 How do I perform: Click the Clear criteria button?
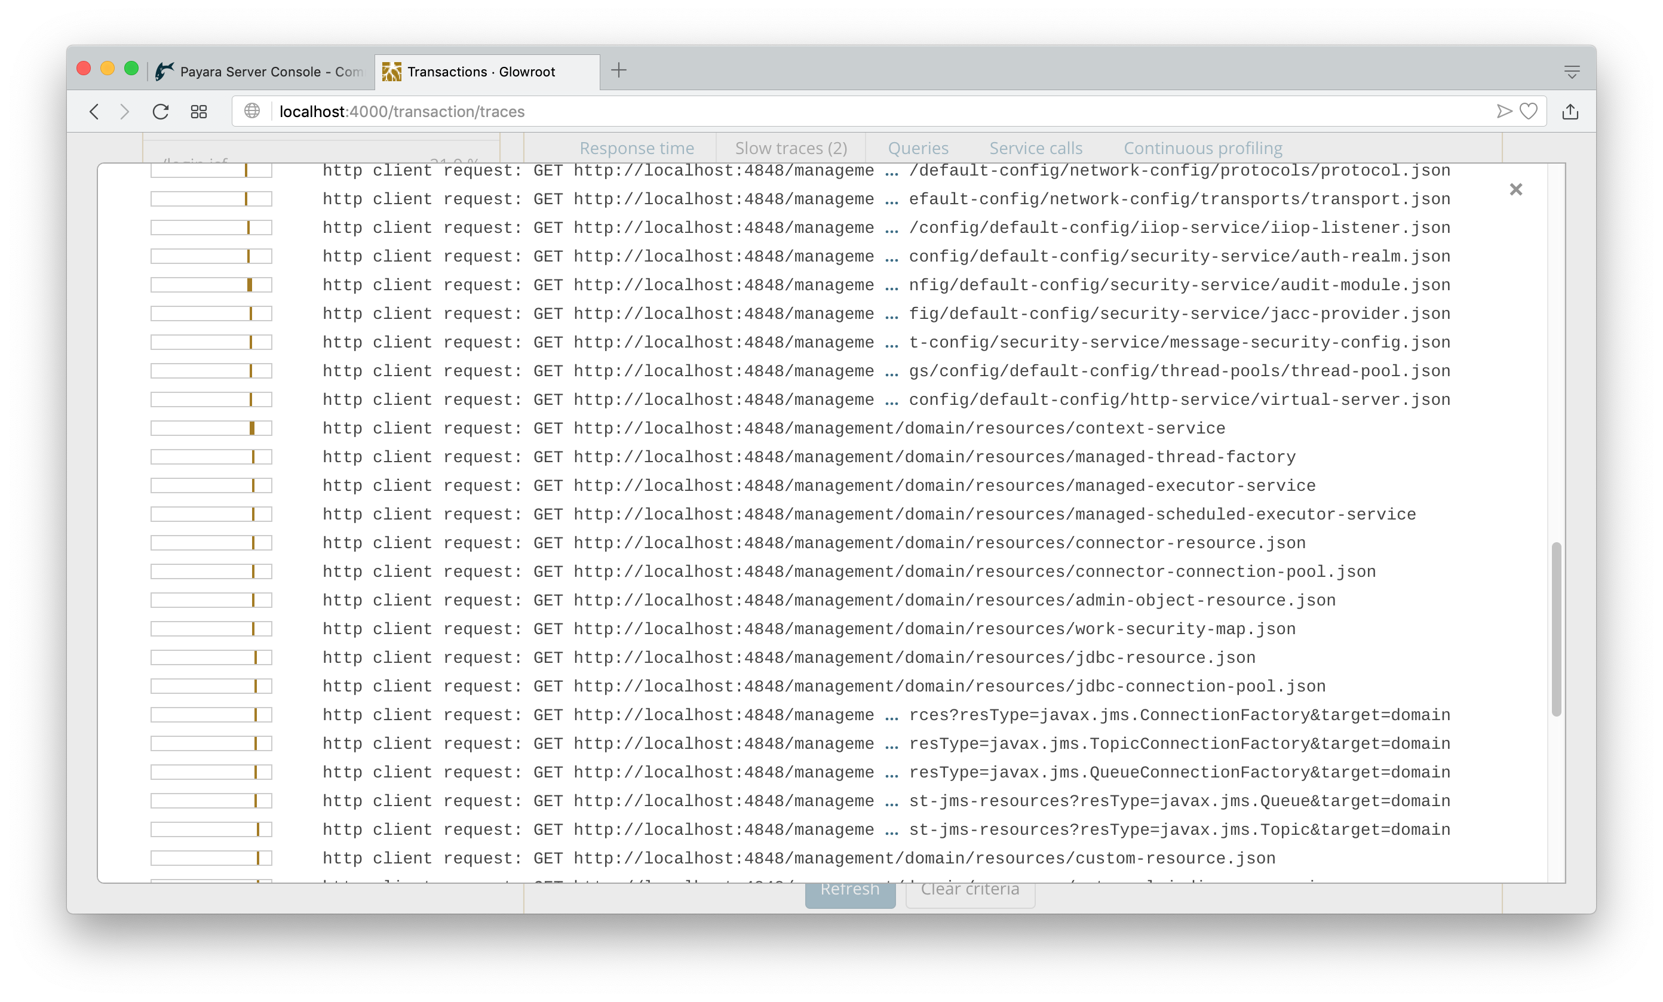point(970,889)
